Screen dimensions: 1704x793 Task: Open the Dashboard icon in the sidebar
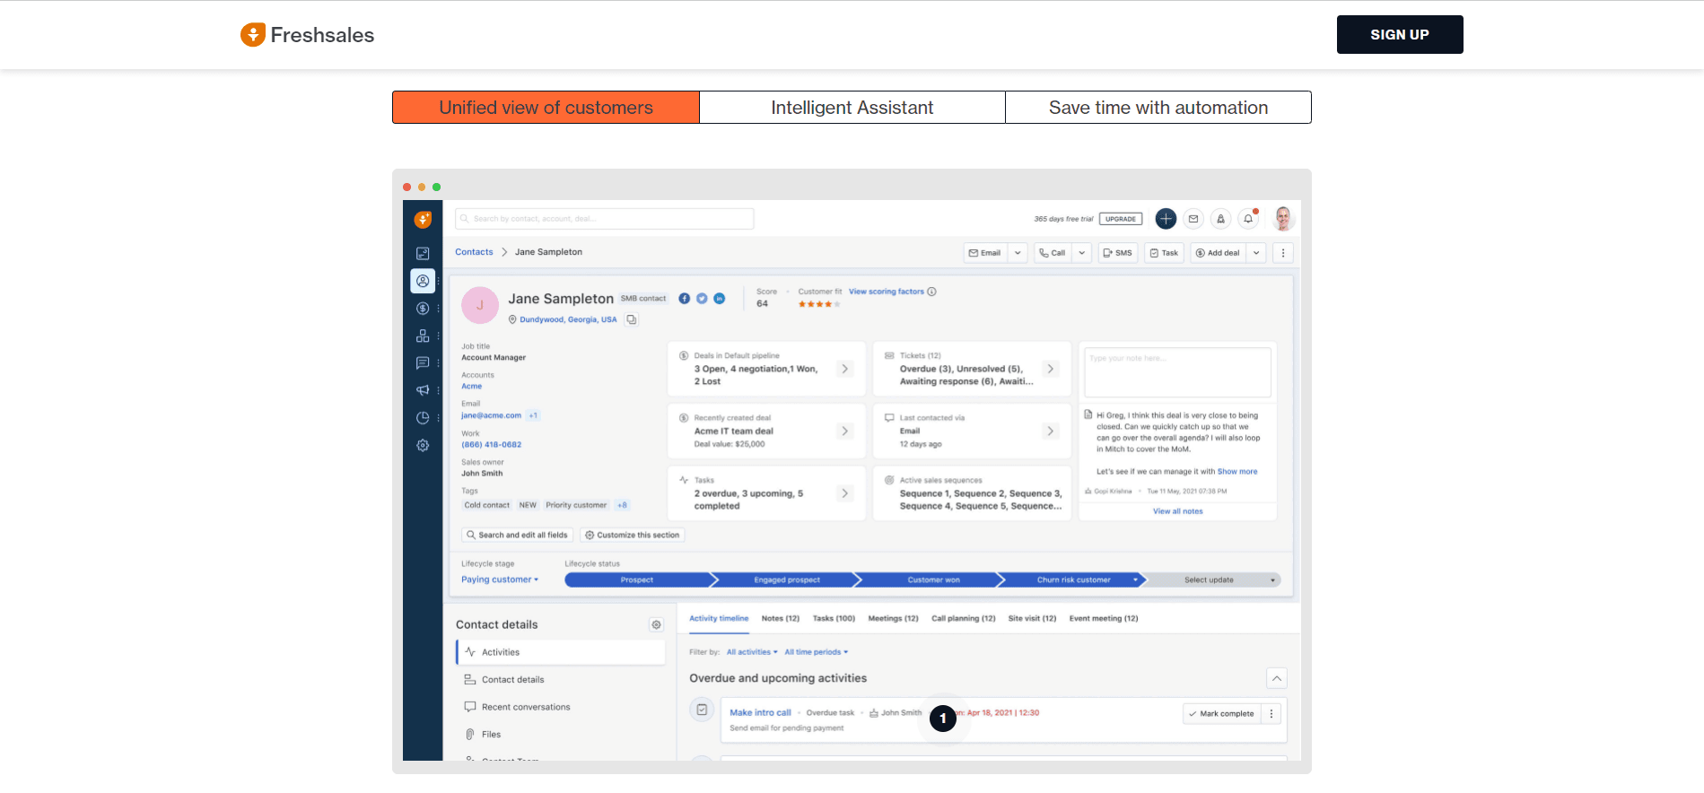(x=423, y=254)
